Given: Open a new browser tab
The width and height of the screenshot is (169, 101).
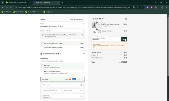Looking at the screenshot, I should pos(62,2).
